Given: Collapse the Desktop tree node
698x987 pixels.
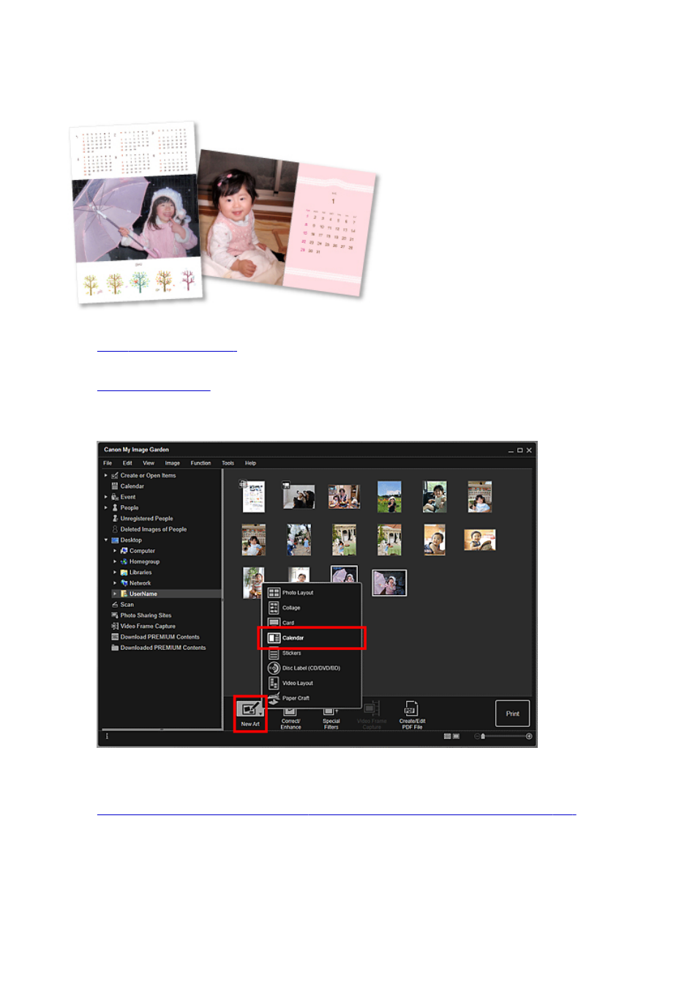Looking at the screenshot, I should (106, 540).
